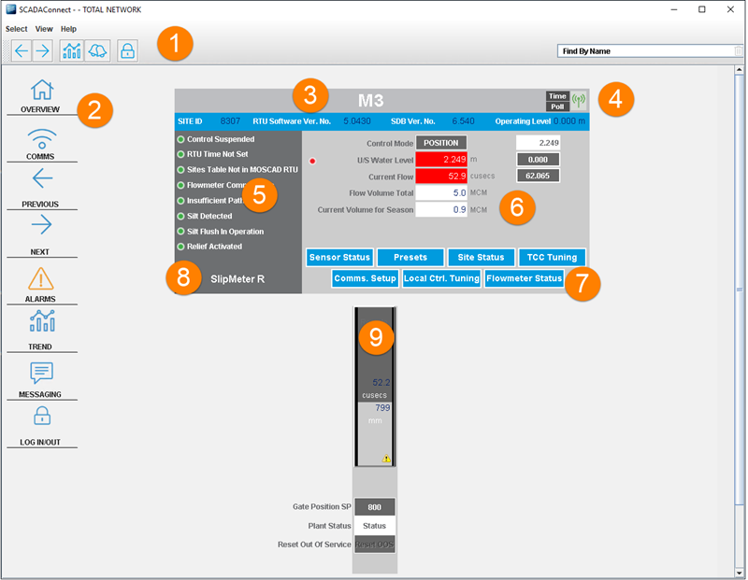The height and width of the screenshot is (580, 748).
Task: Click the red indicator beside U/S Water Level
Action: point(312,161)
